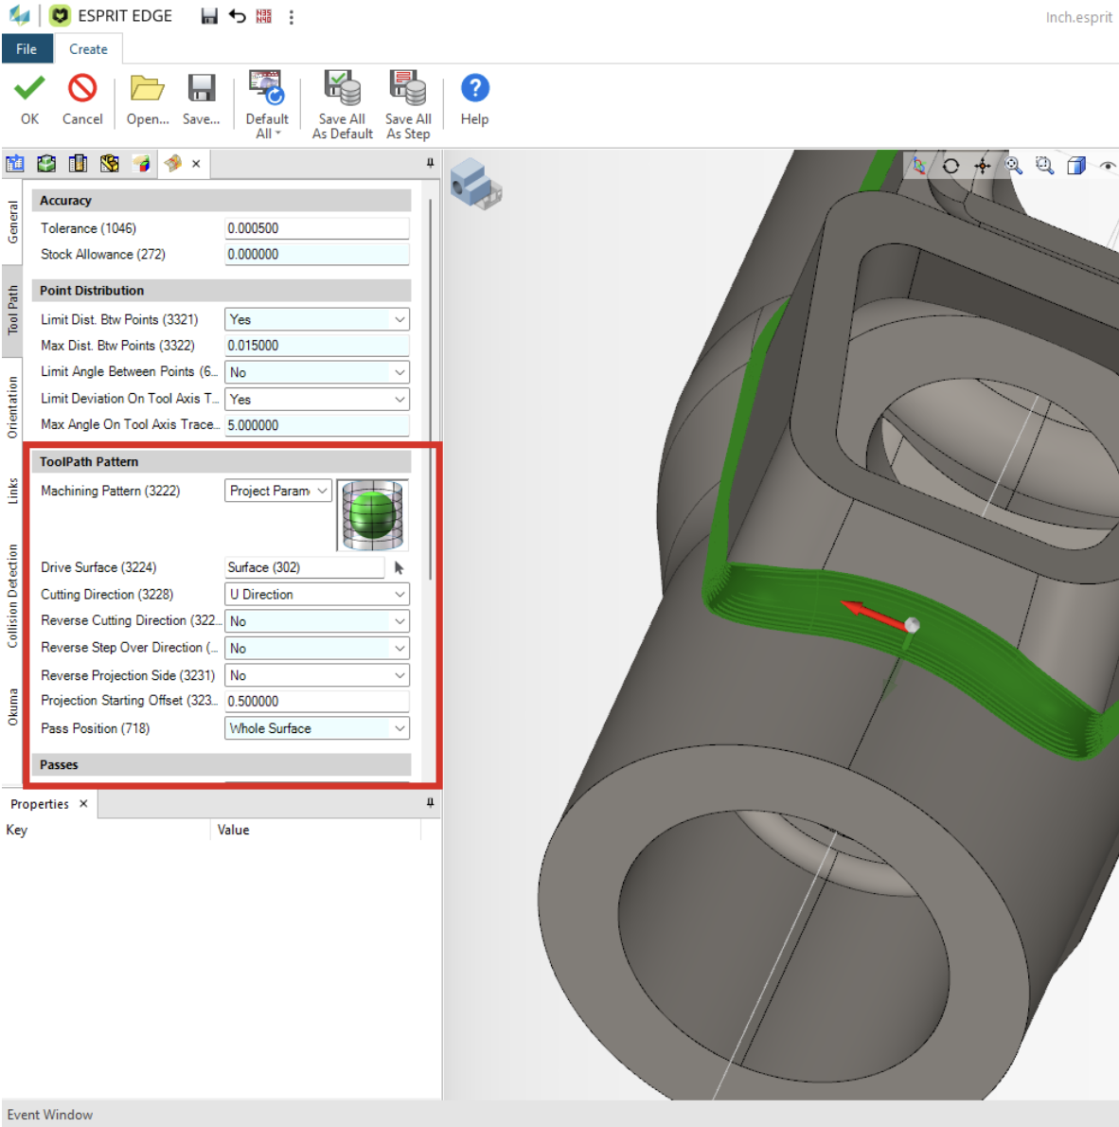
Task: Click the Open... button in ribbon
Action: pos(148,98)
